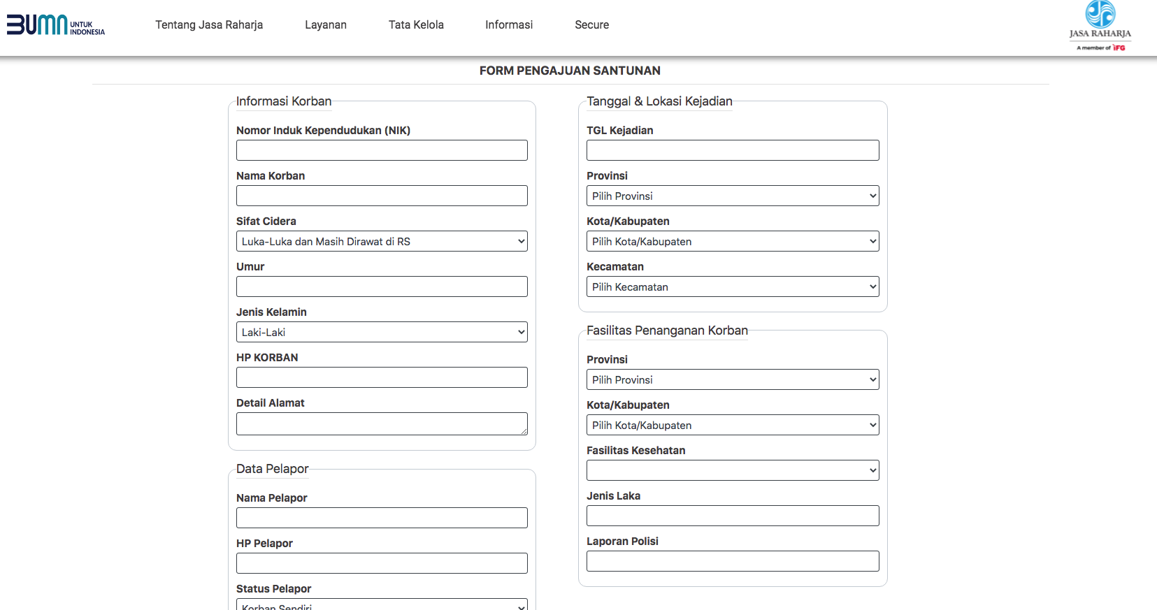Click the TGL Kejadian date field
Image resolution: width=1157 pixels, height=610 pixels.
coord(733,150)
